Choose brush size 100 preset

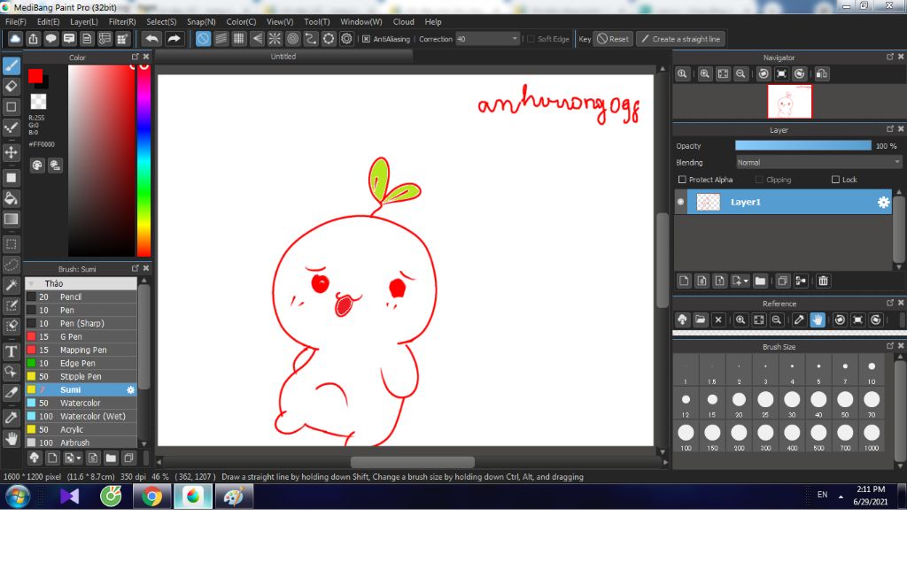(x=686, y=436)
